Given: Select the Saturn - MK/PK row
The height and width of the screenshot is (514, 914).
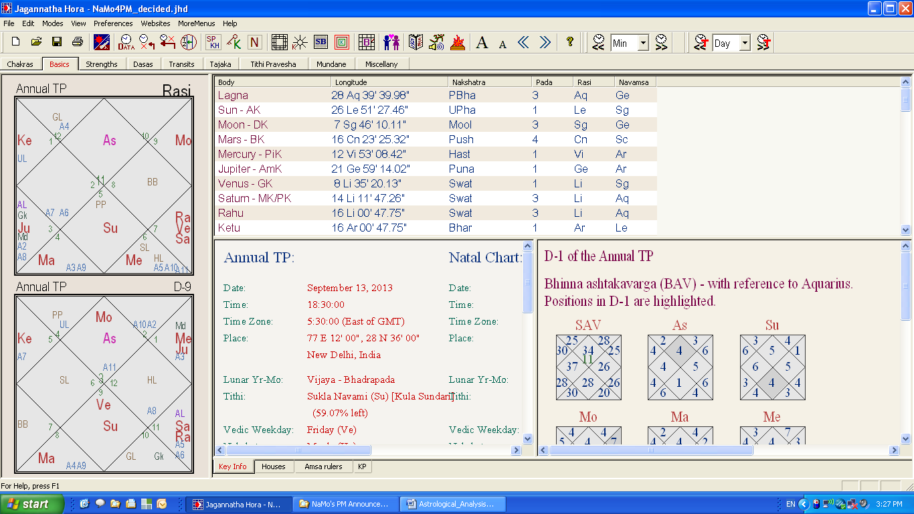Looking at the screenshot, I should pyautogui.click(x=436, y=198).
